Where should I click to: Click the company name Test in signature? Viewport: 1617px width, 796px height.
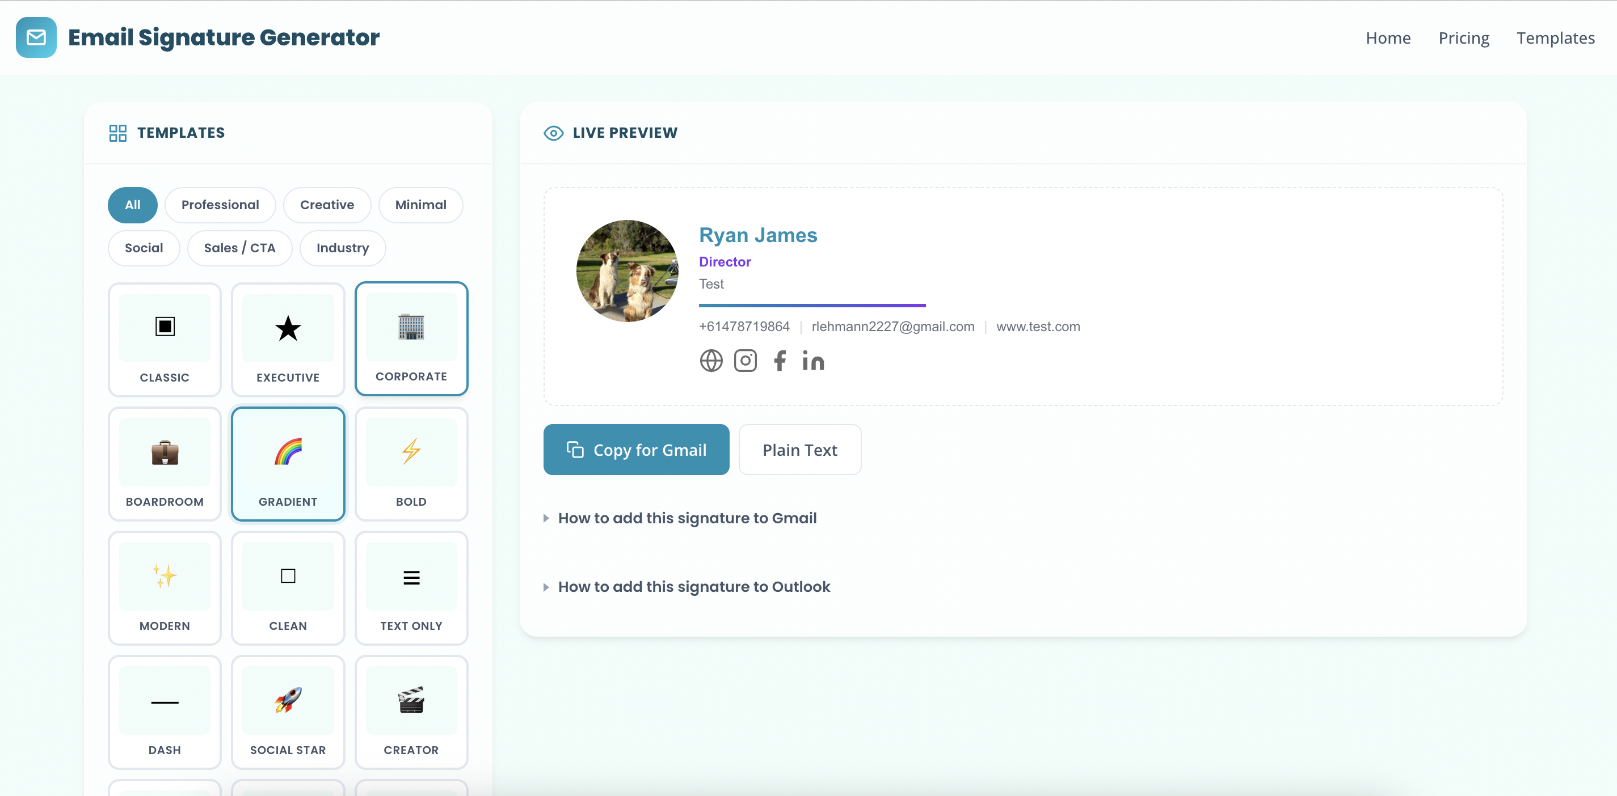[x=711, y=284]
